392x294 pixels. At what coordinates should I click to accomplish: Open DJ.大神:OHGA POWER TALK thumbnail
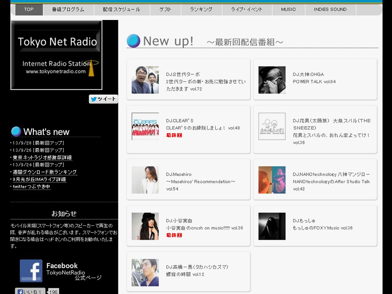272,80
